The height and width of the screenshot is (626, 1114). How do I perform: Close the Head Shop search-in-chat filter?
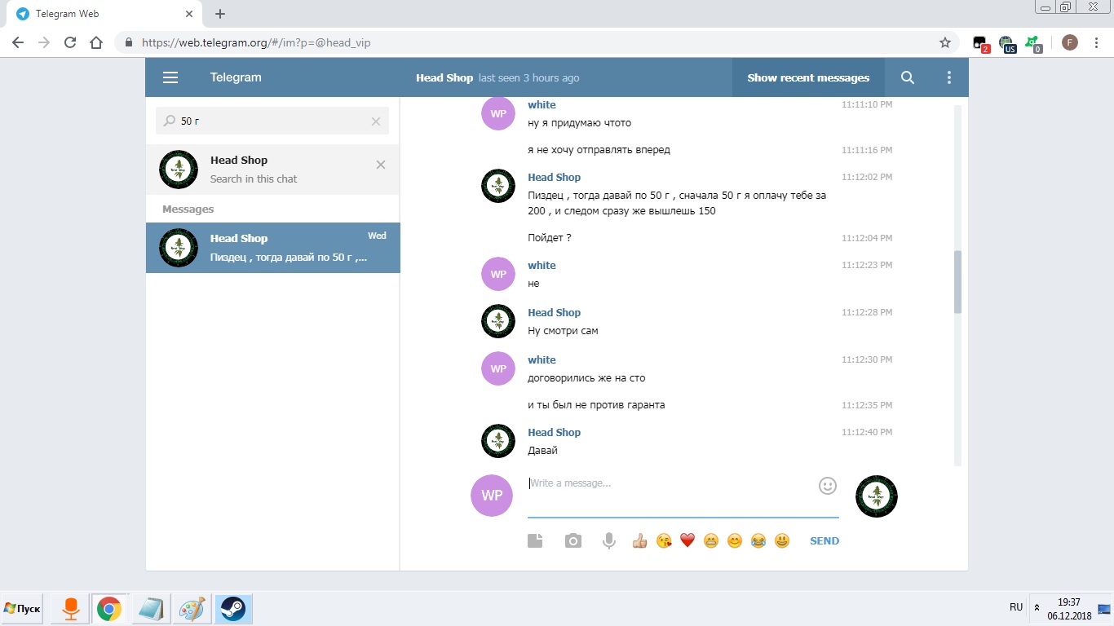[381, 165]
